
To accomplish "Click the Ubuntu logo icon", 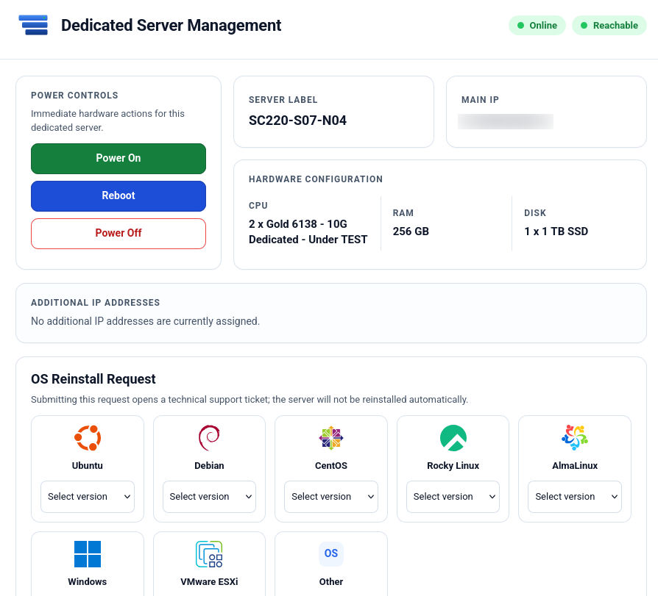I will point(88,438).
